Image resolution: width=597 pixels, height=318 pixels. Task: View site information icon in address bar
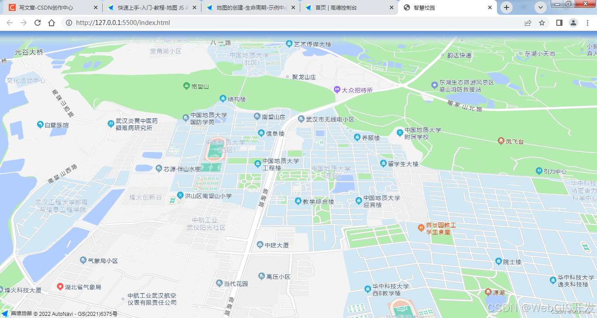[x=69, y=23]
